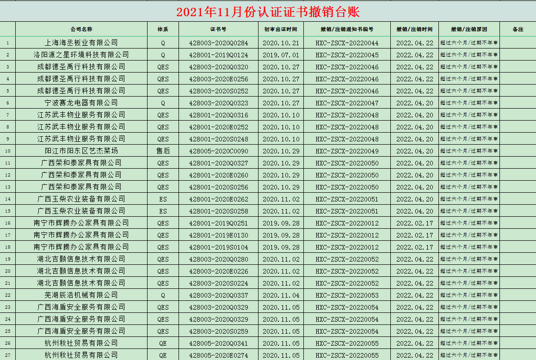
Task: Click certificate number 428003-2020Q0284
Action: 218,43
